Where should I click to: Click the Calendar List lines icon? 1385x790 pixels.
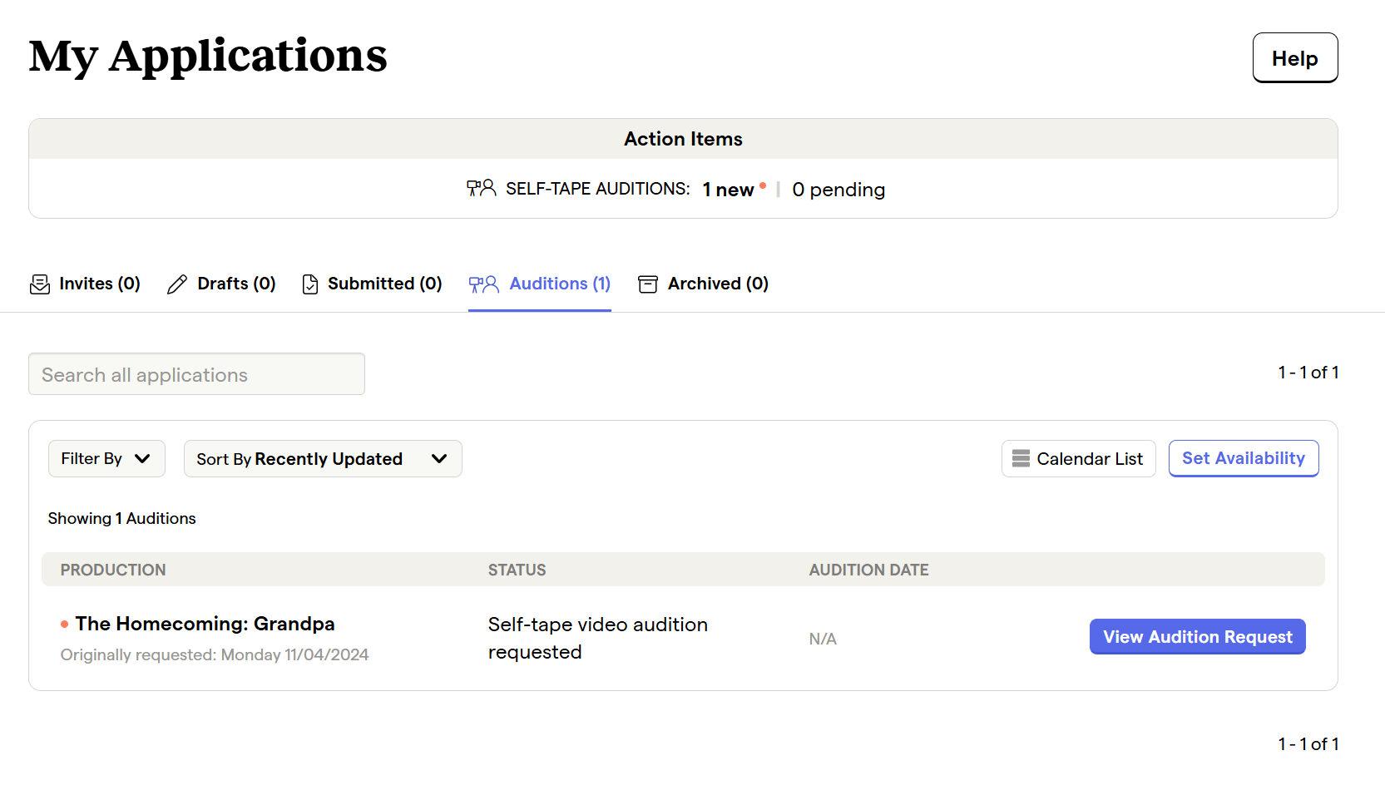(x=1021, y=458)
